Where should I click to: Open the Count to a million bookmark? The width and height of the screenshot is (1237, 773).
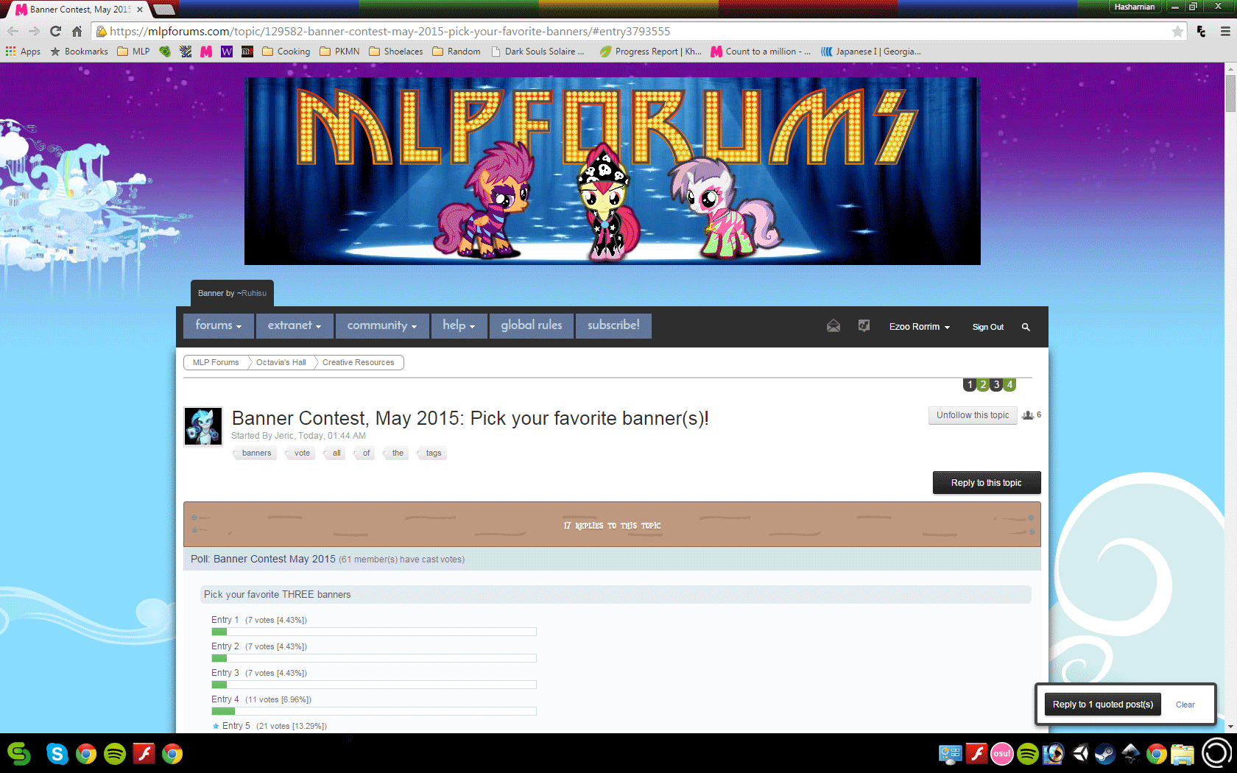tap(761, 52)
